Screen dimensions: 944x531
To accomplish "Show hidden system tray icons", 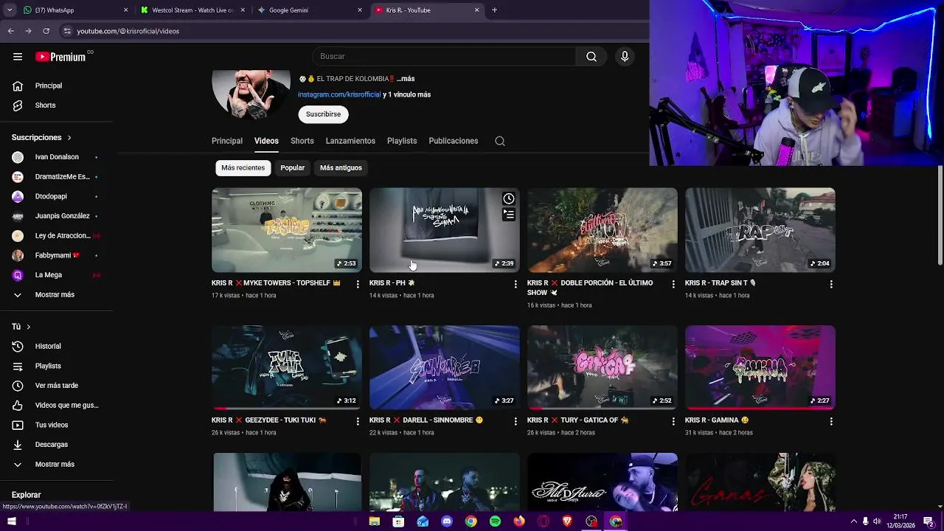I will [853, 521].
